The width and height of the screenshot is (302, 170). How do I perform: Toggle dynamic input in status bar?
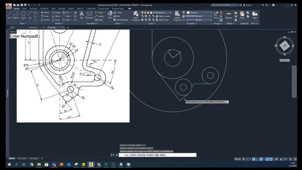pos(254,159)
